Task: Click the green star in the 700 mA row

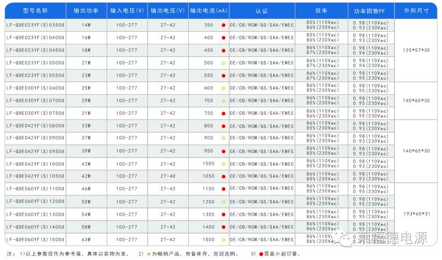Action: click(x=224, y=101)
